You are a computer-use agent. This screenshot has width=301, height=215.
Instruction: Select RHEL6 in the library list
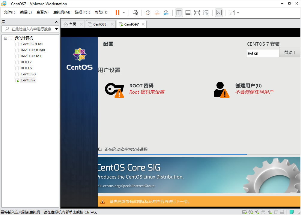(26, 68)
